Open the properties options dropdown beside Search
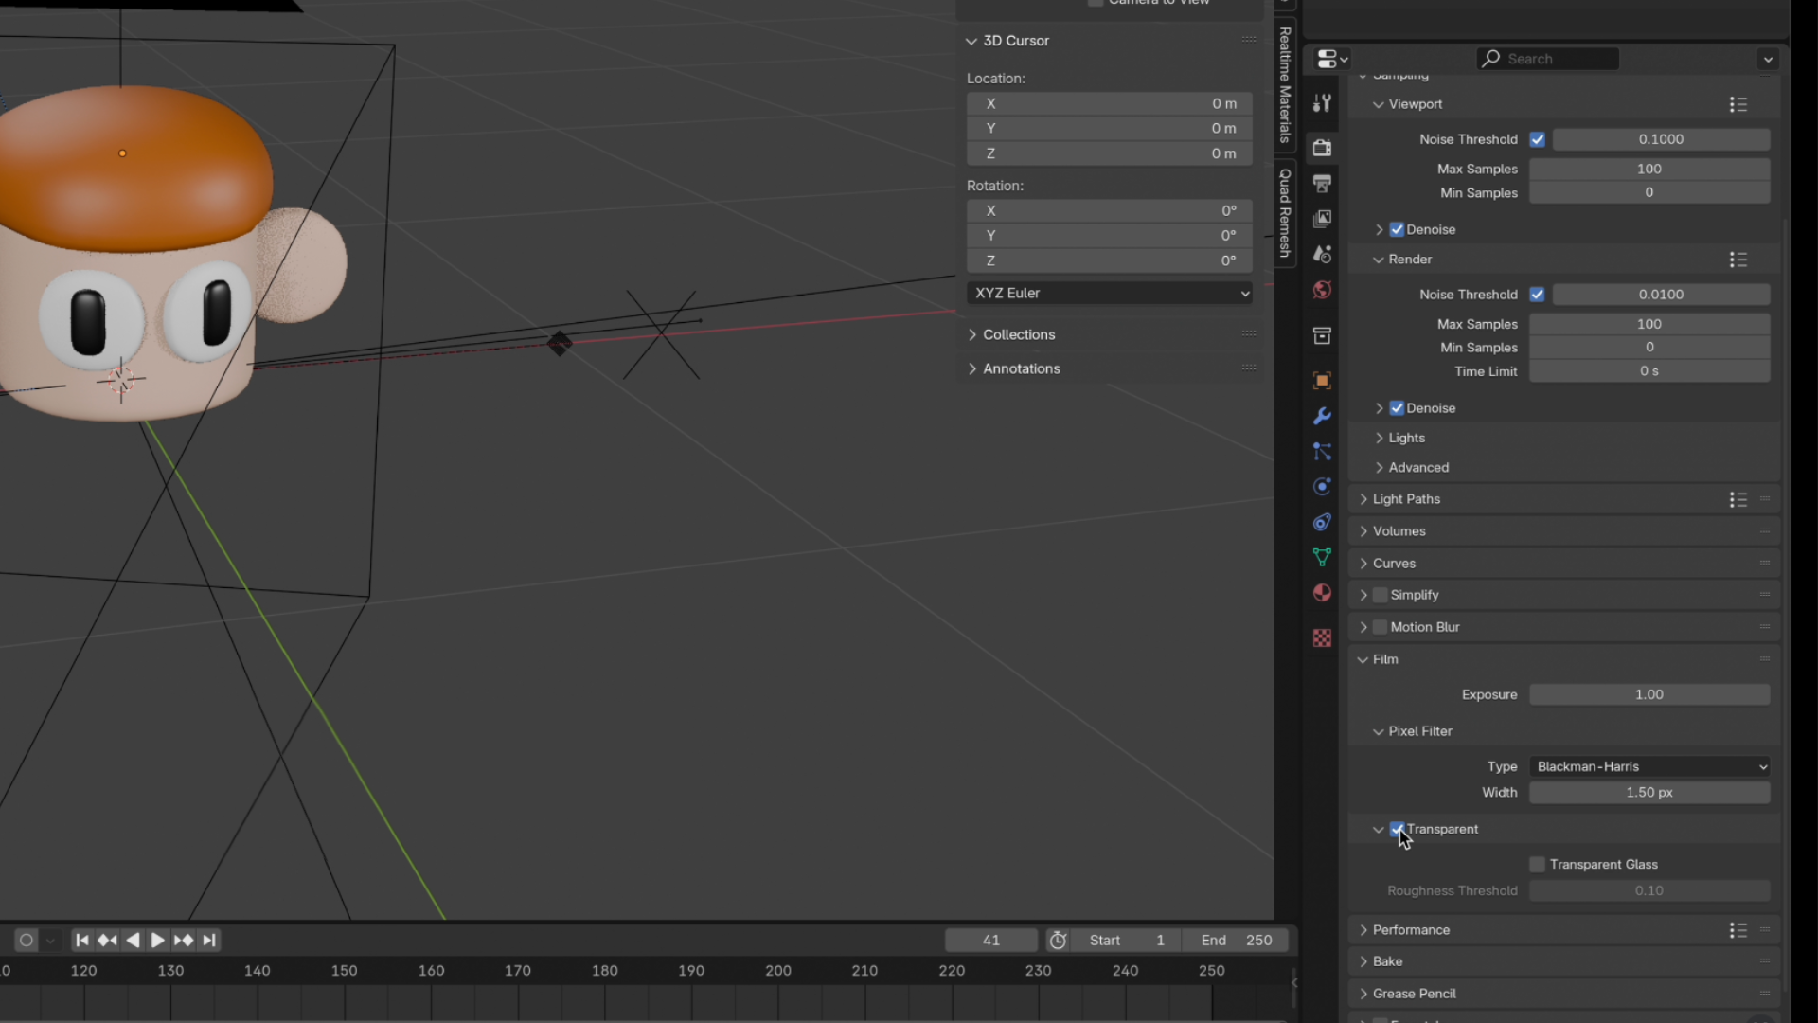The image size is (1818, 1023). coord(1767,59)
